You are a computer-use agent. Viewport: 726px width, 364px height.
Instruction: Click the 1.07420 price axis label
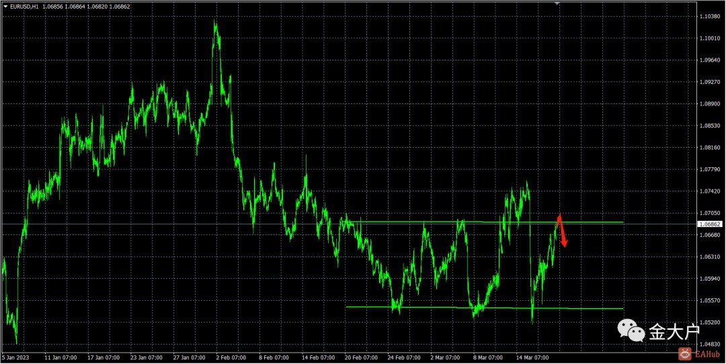pyautogui.click(x=709, y=191)
